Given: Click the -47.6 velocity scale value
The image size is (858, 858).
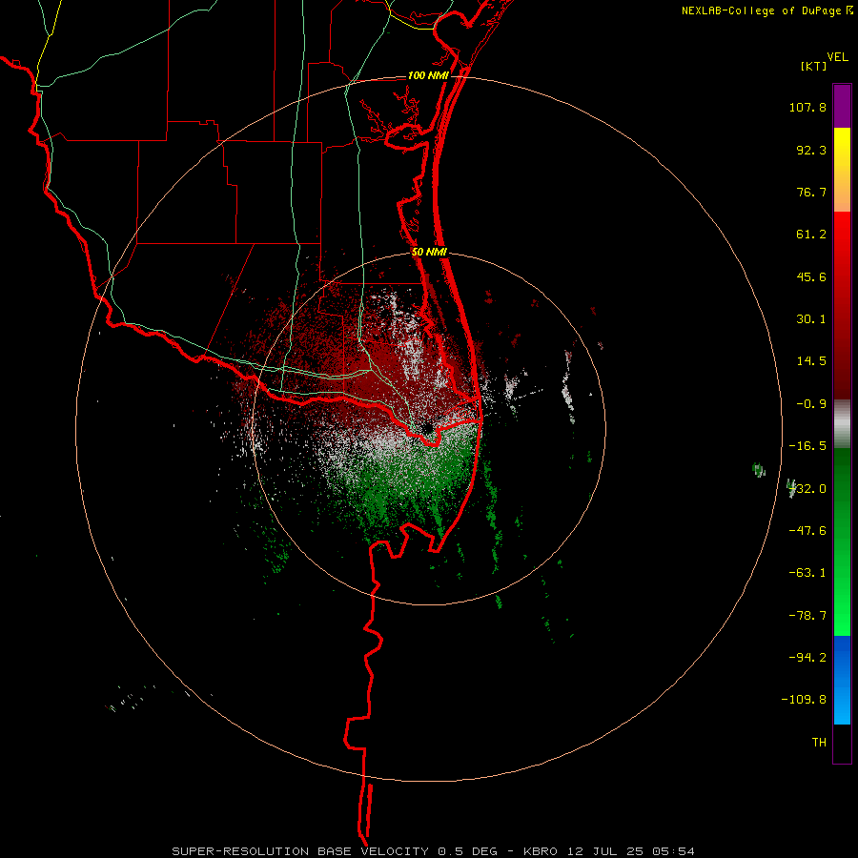Looking at the screenshot, I should click(x=807, y=531).
